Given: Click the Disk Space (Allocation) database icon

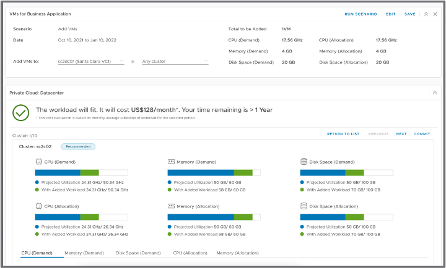Looking at the screenshot, I should pyautogui.click(x=304, y=206).
